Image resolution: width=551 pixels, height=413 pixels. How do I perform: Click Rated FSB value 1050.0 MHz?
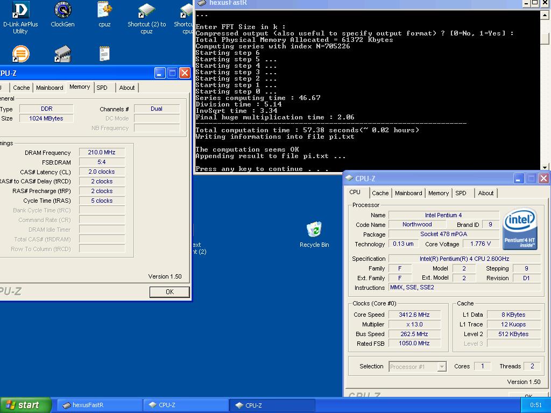[414, 344]
